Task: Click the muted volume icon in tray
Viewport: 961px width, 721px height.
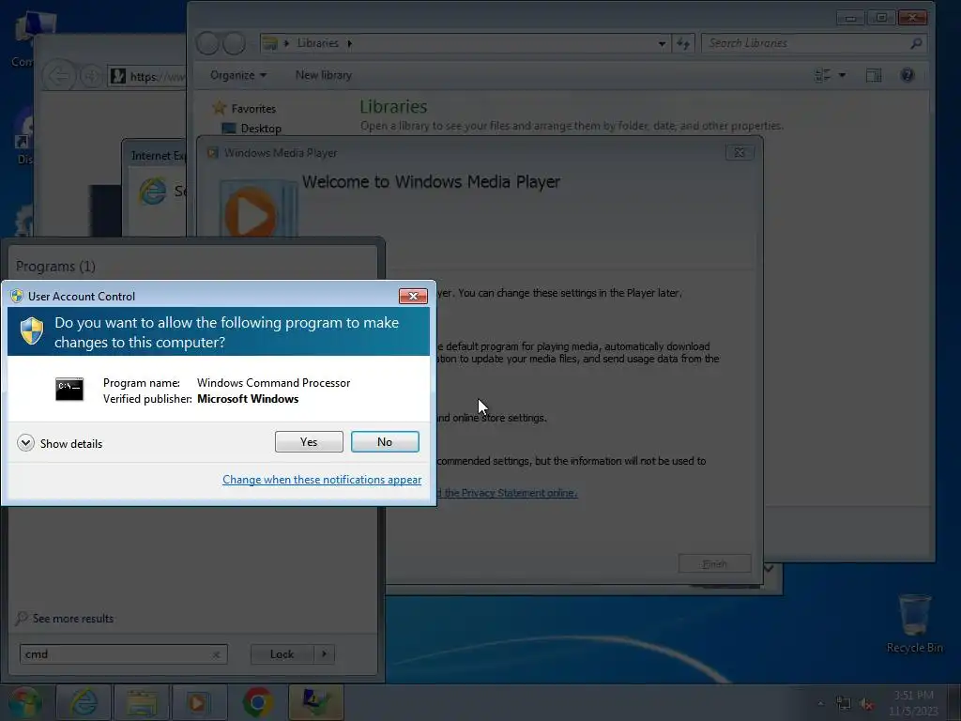Action: tap(866, 704)
